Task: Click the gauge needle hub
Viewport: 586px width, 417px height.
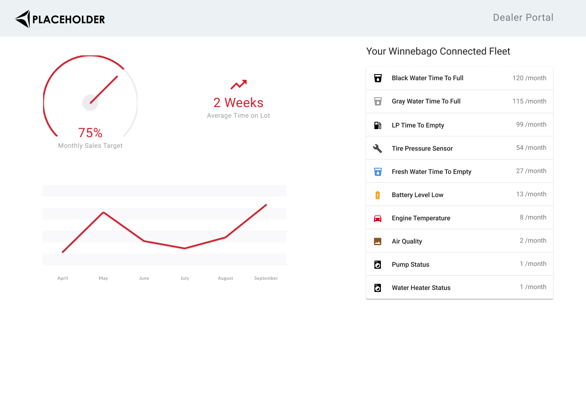Action: pos(90,103)
